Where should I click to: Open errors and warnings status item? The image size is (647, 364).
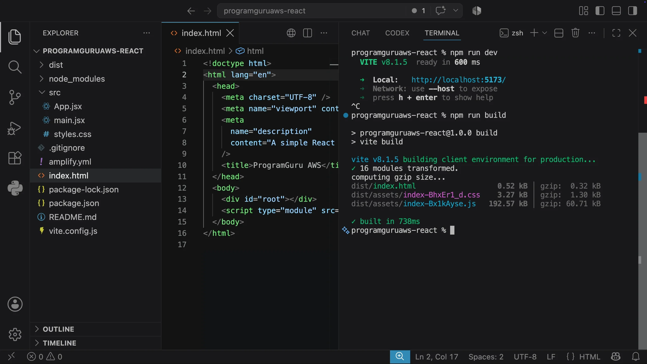[44, 357]
